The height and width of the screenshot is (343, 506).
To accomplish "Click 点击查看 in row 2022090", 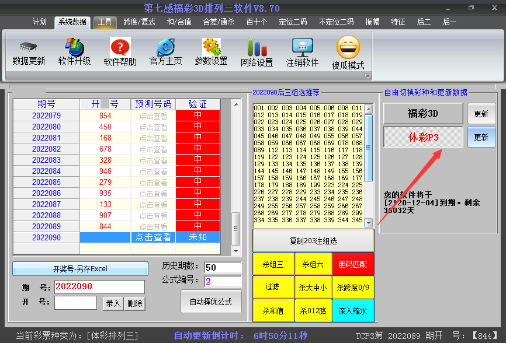I will click(153, 237).
